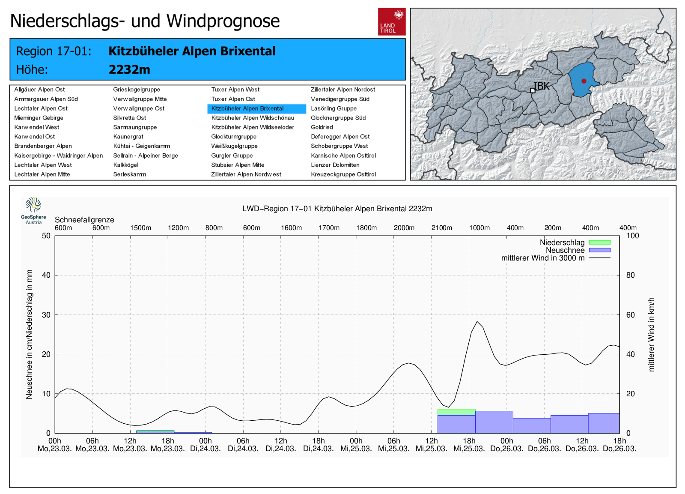Choose Glocknergruppe Süd region

338,118
